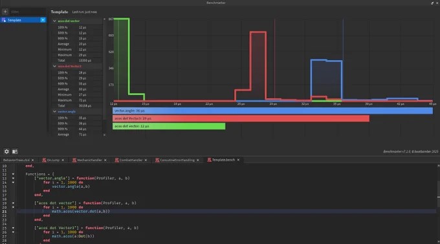
Task: Close the CombatHandler tab
Action: pos(146,160)
